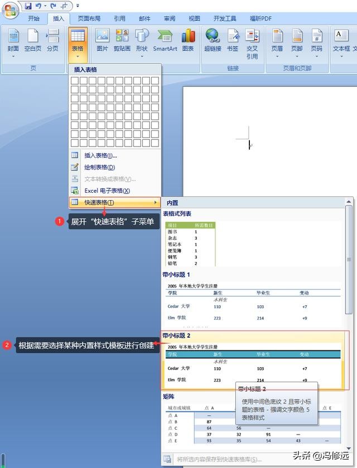Open the Page Number (页码) menu

coord(317,43)
